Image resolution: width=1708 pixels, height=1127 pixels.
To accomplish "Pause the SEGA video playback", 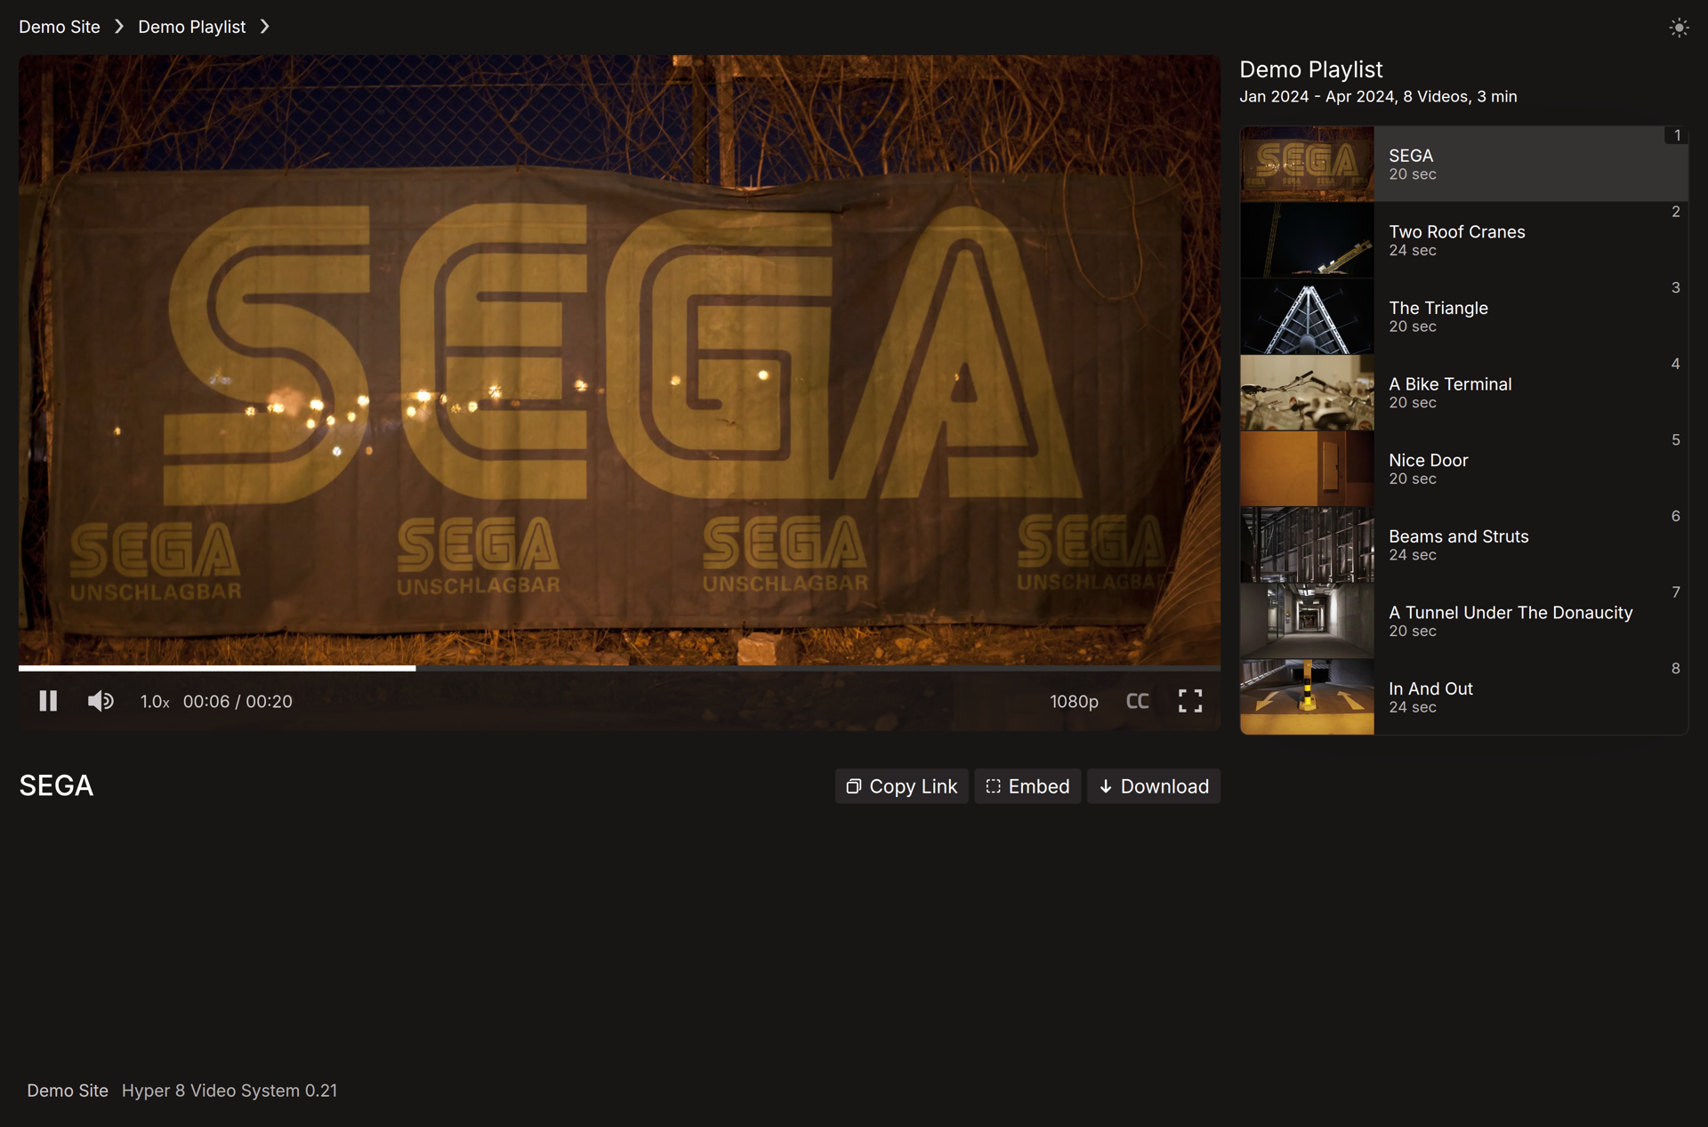I will [48, 701].
